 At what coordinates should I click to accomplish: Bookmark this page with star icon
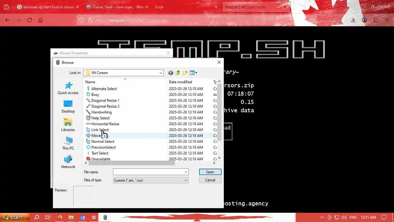tap(312, 20)
